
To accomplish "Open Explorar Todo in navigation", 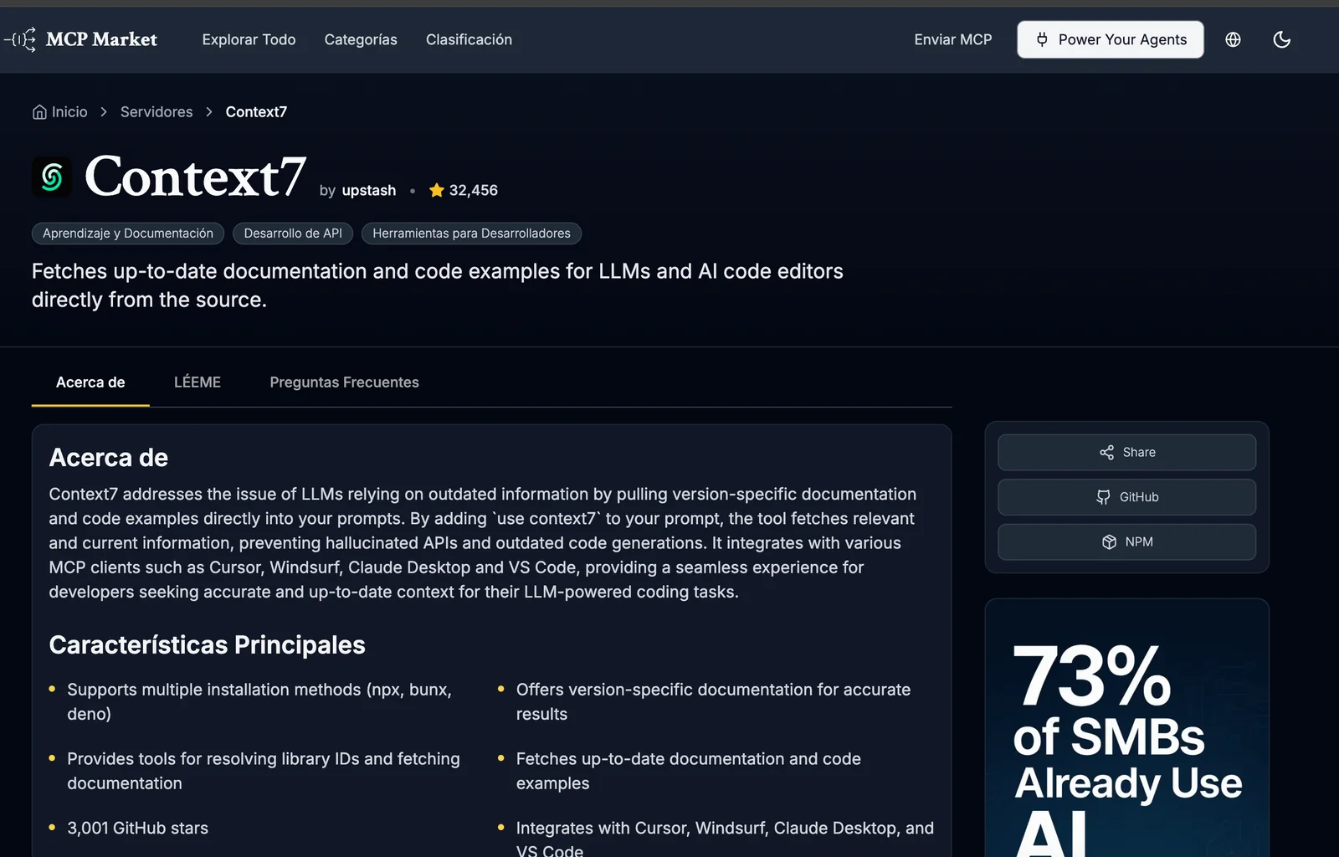I will pyautogui.click(x=249, y=39).
